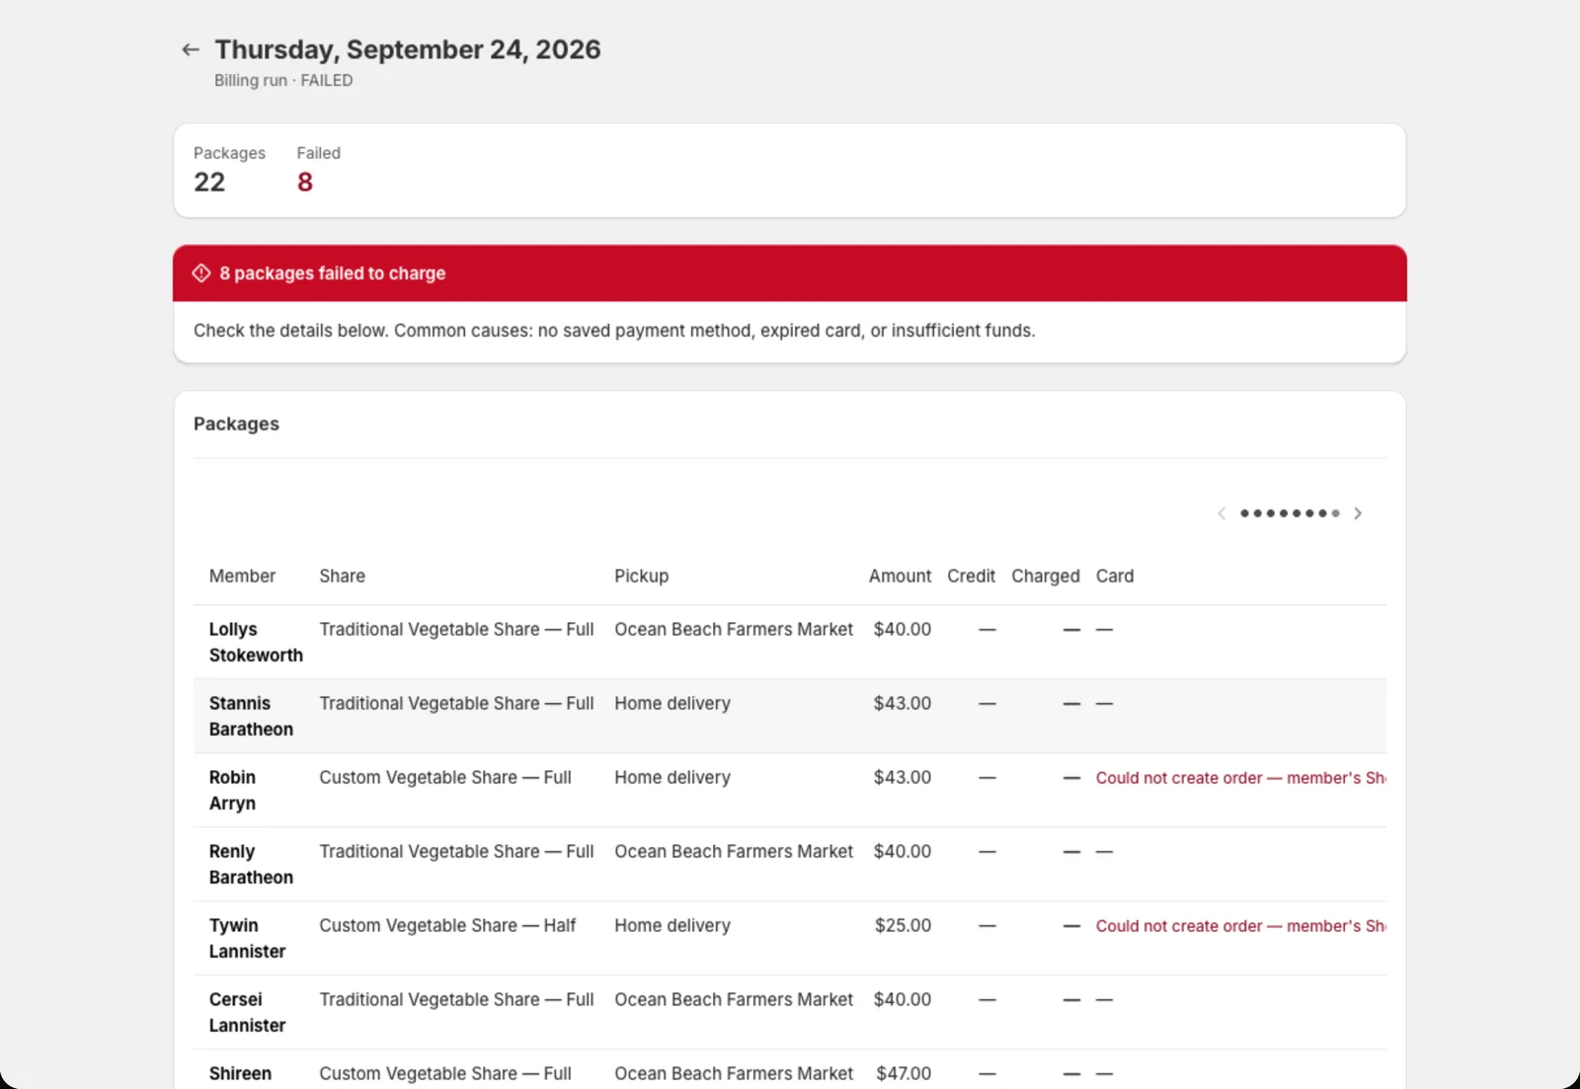Click Home delivery in Stannis Baratheon's row
Screen dimensions: 1580x1089
click(x=672, y=703)
